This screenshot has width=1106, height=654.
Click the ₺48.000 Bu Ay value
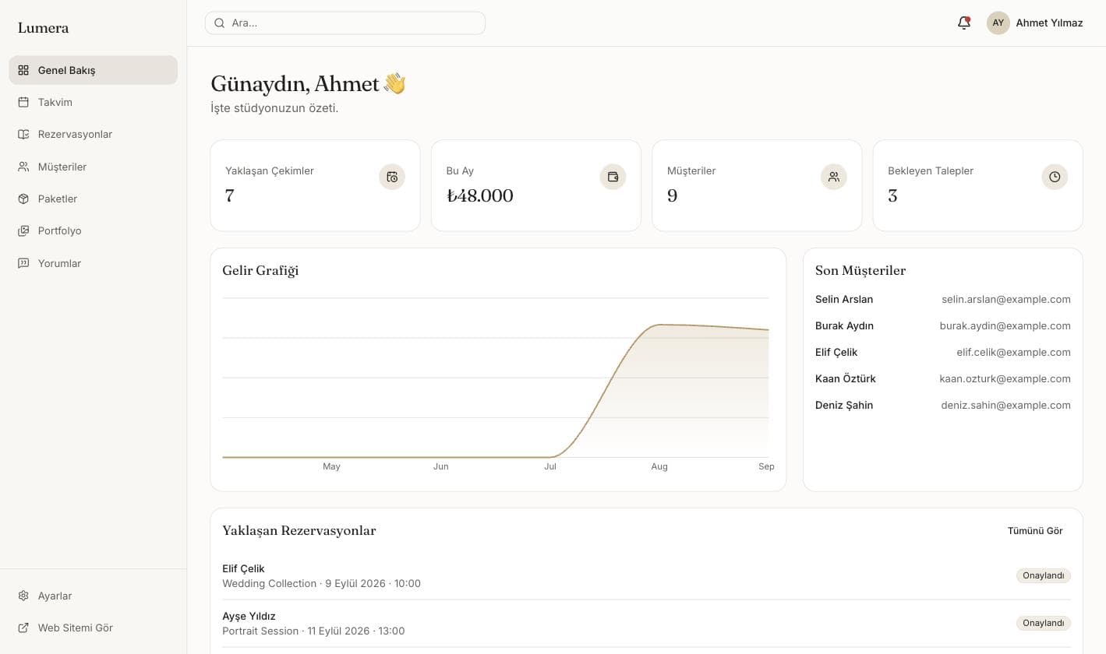480,195
